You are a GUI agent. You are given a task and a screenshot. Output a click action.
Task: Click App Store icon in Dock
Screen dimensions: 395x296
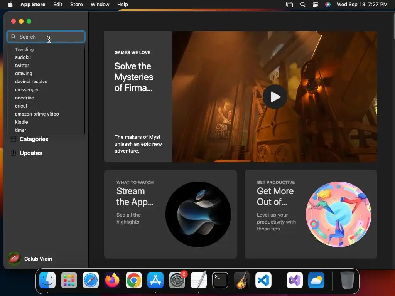tap(155, 280)
